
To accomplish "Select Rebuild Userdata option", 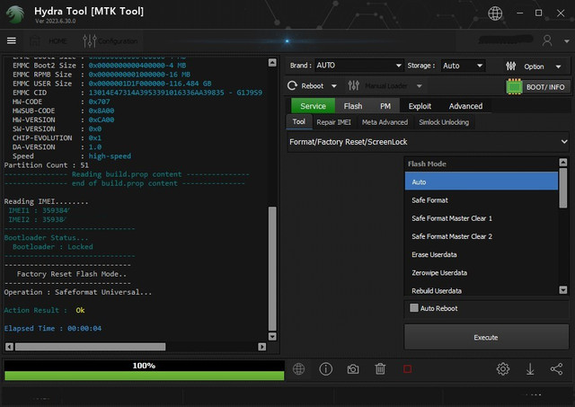I will click(x=482, y=291).
